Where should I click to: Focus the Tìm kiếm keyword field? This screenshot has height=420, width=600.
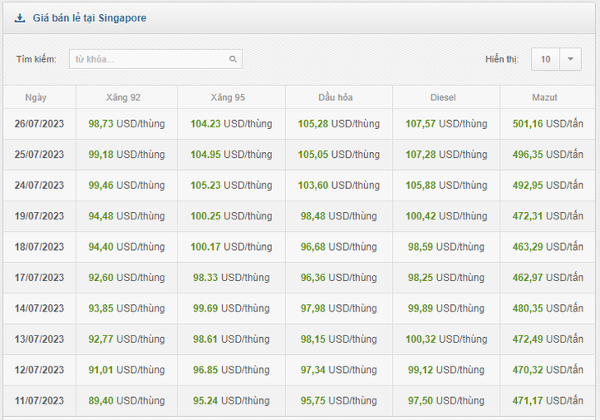[155, 59]
